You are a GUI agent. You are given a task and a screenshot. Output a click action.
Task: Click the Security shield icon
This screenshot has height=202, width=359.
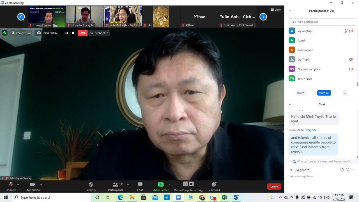click(x=91, y=184)
